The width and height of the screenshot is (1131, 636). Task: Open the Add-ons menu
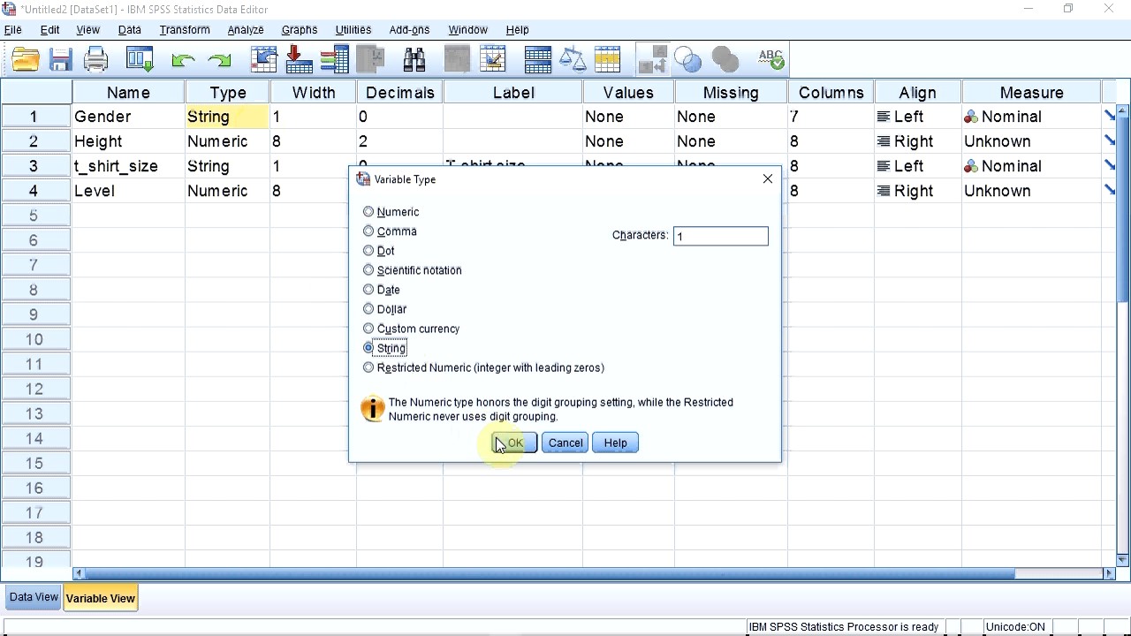409,30
